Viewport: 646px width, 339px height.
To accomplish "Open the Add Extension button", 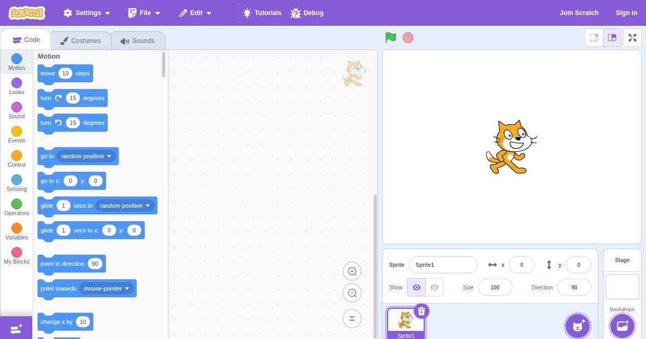I will click(x=16, y=328).
